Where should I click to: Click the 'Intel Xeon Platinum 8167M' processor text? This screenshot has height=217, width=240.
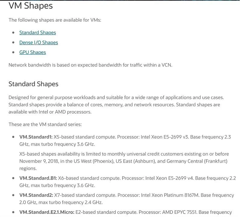(x=170, y=195)
